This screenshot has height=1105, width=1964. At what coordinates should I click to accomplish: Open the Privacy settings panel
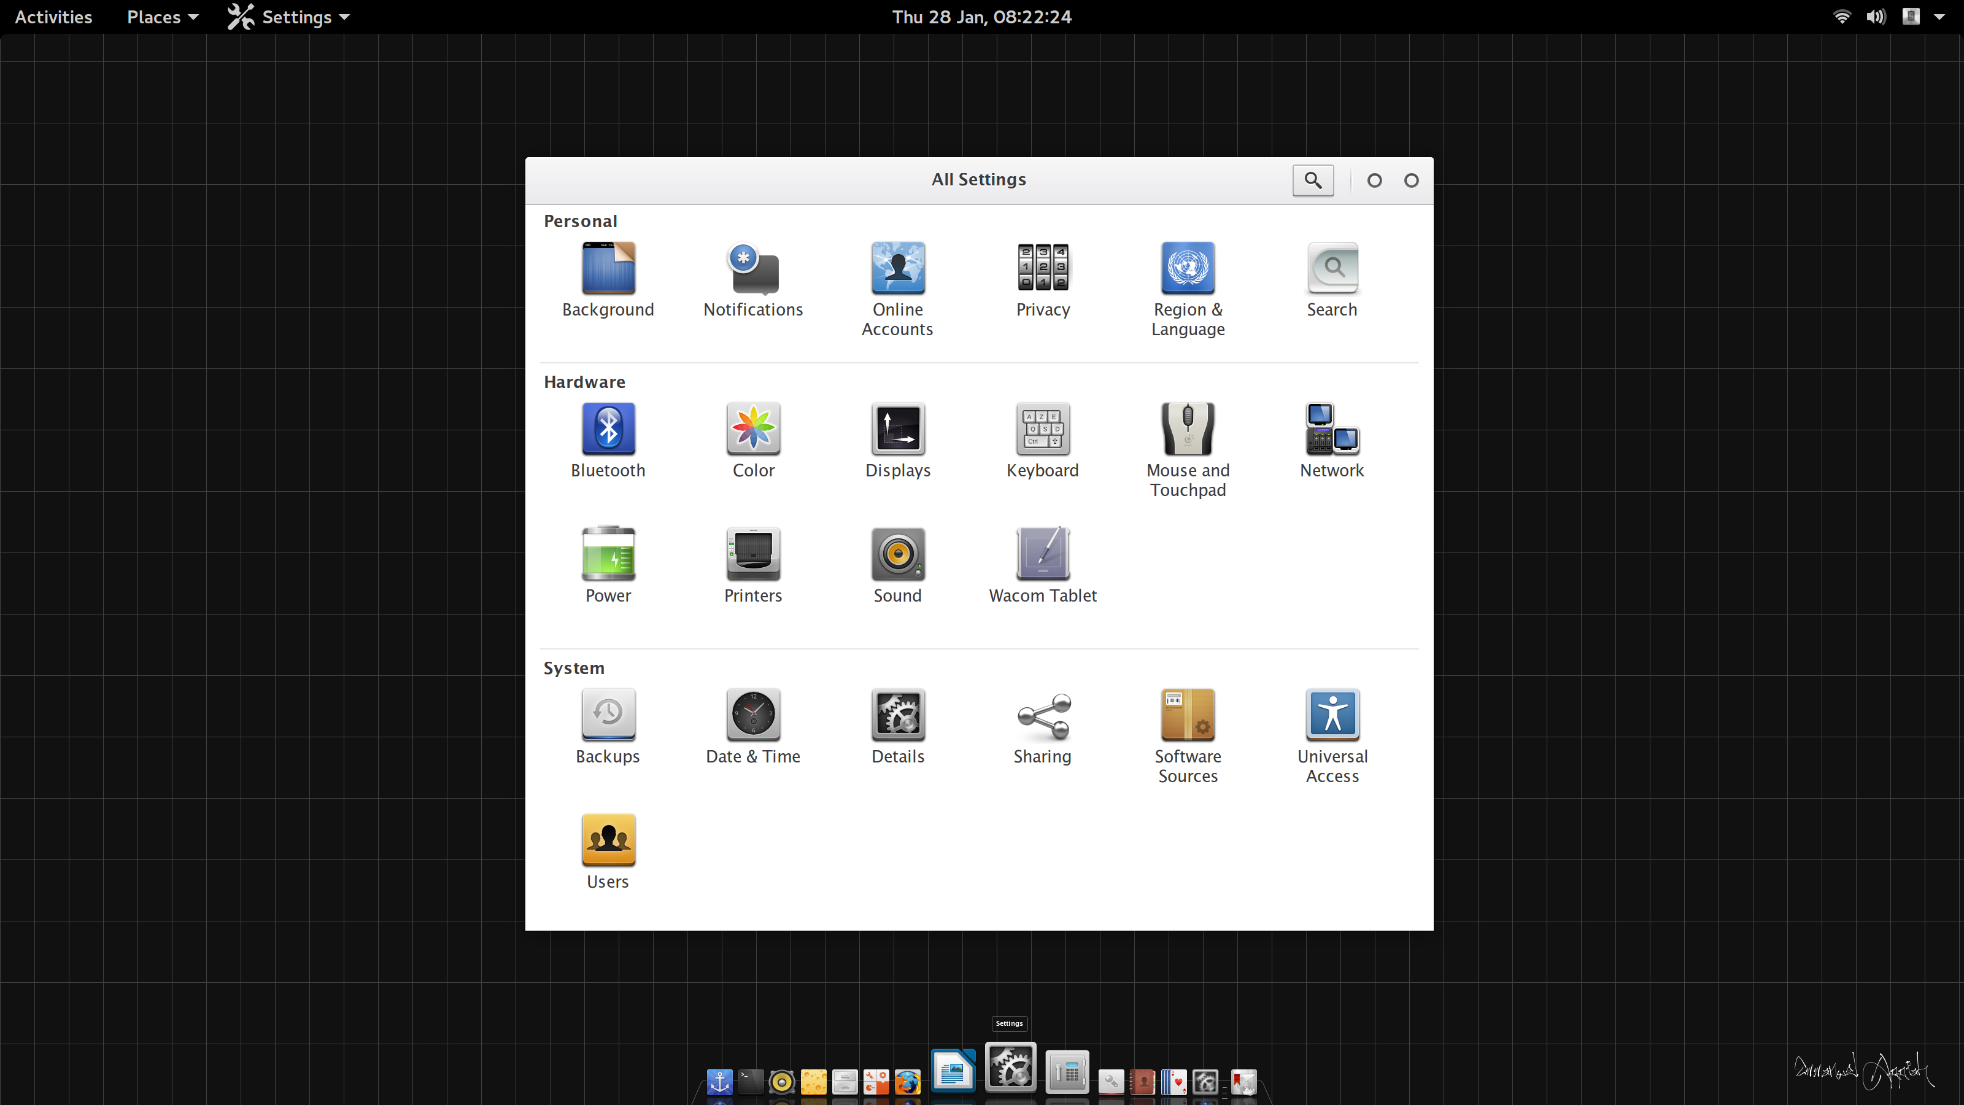click(x=1042, y=280)
